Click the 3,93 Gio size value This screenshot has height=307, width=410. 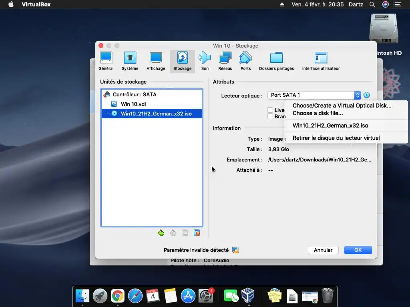[x=279, y=150]
